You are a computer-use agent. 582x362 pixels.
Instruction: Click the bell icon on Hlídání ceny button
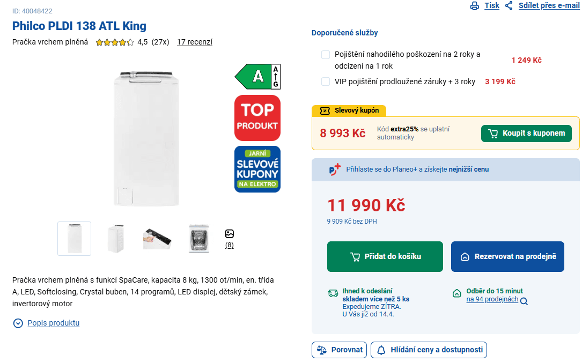coord(381,350)
